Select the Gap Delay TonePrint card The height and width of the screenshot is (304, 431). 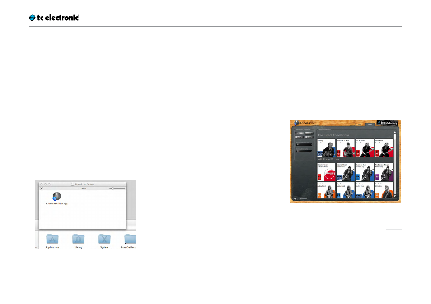point(346,190)
